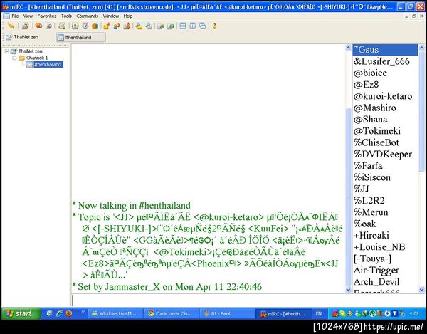Click the chat scrollbar down arrow
This screenshot has width=427, height=334.
pos(348,290)
